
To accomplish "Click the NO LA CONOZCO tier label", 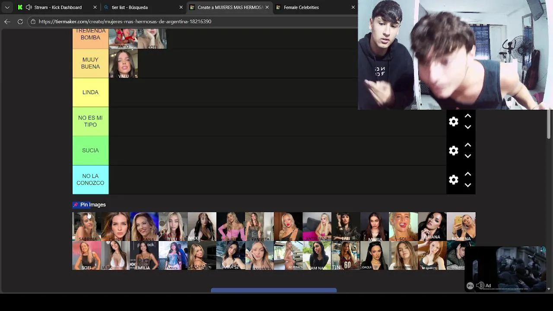I will point(90,180).
